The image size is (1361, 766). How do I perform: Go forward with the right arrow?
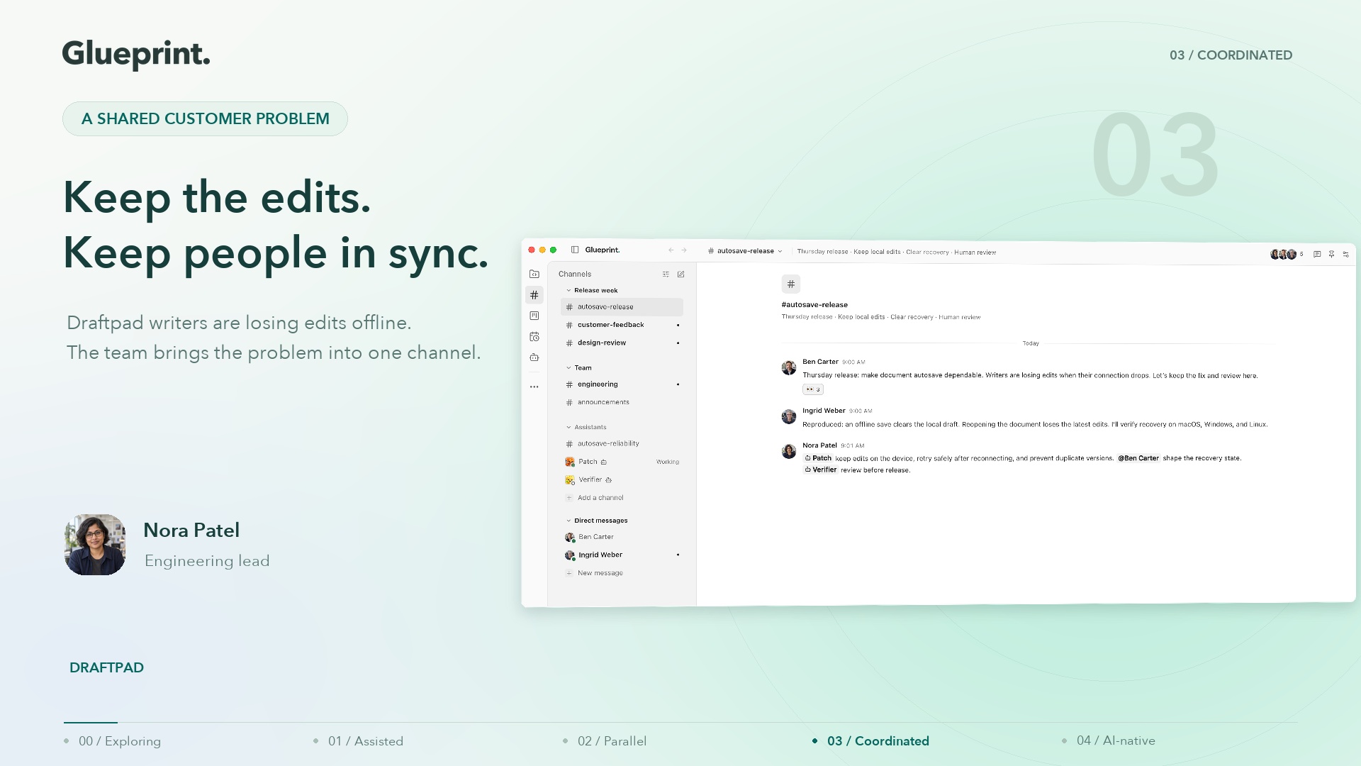[684, 250]
